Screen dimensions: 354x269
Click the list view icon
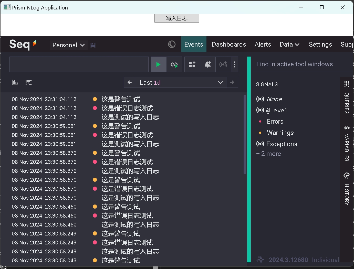click(29, 82)
